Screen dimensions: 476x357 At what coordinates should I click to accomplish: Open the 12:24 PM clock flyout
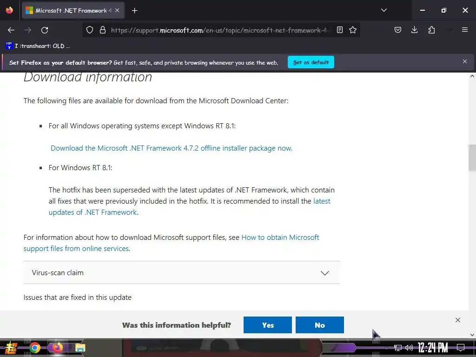coord(433,348)
